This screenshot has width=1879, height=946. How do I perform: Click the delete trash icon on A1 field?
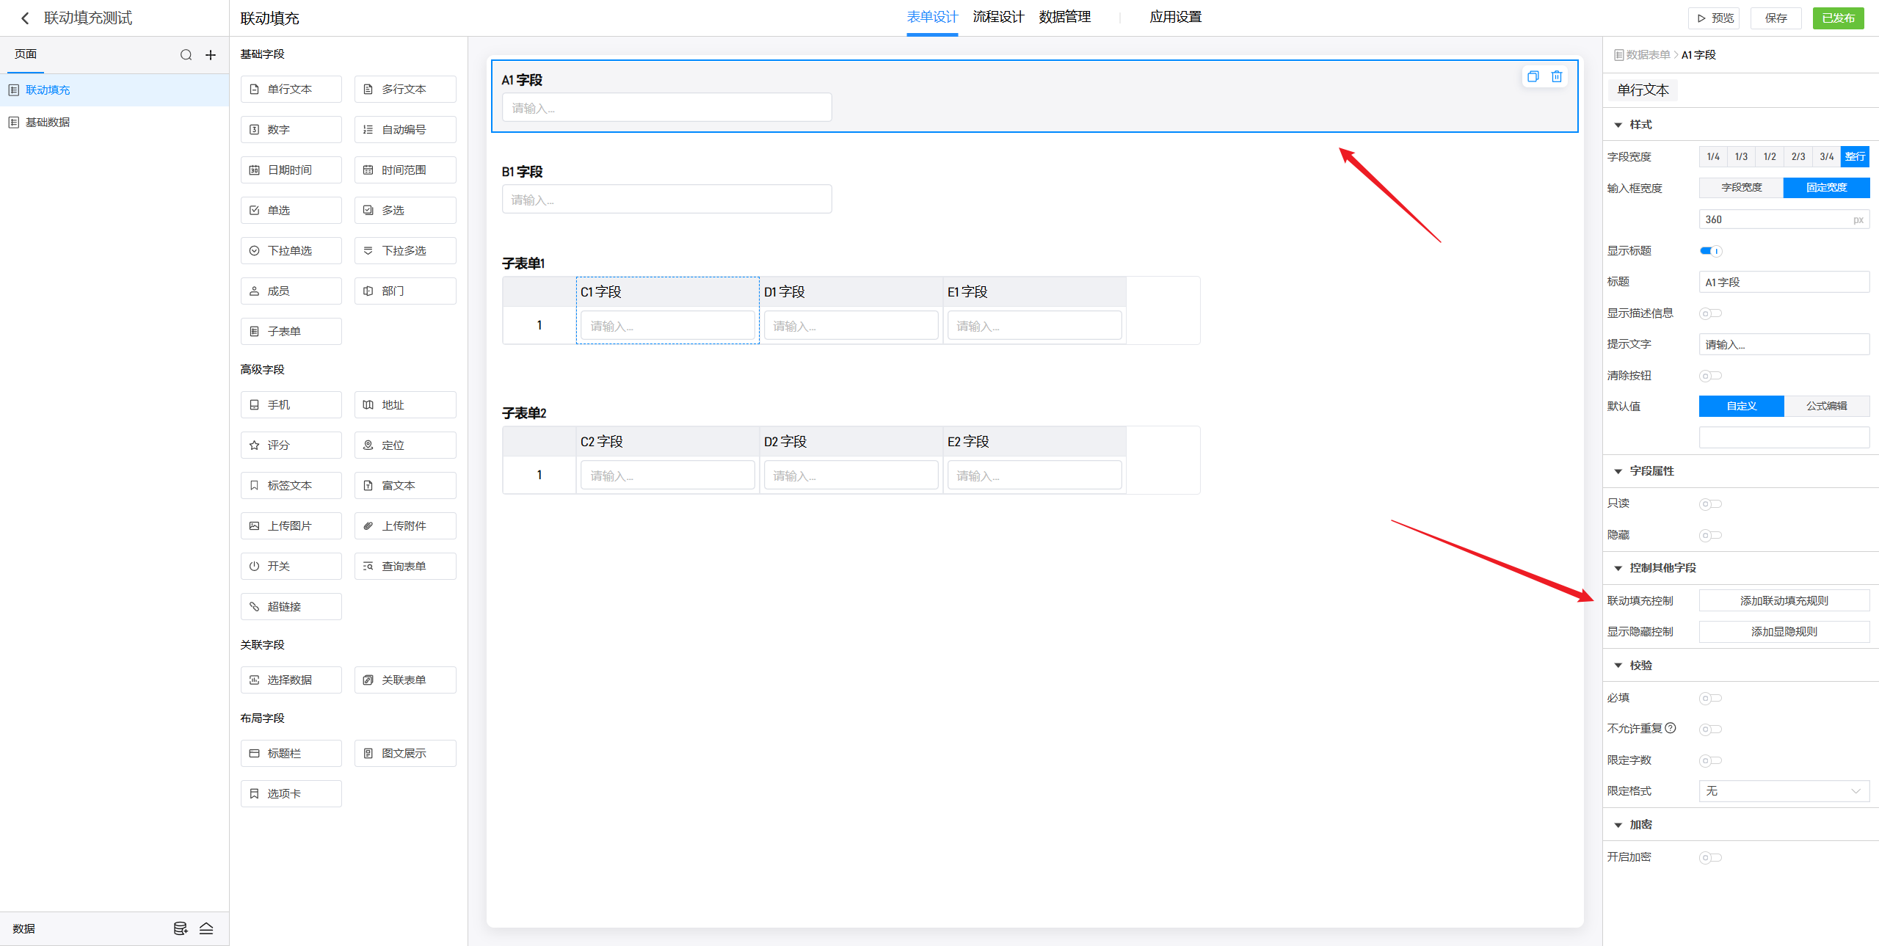tap(1556, 76)
